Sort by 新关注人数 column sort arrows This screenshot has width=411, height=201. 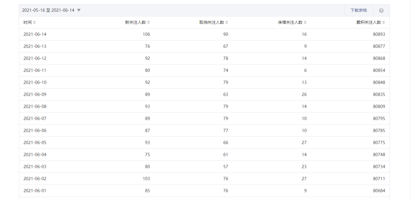coord(148,23)
